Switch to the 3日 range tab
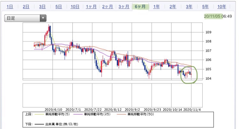The height and width of the screenshot is (129, 239). coord(42,7)
